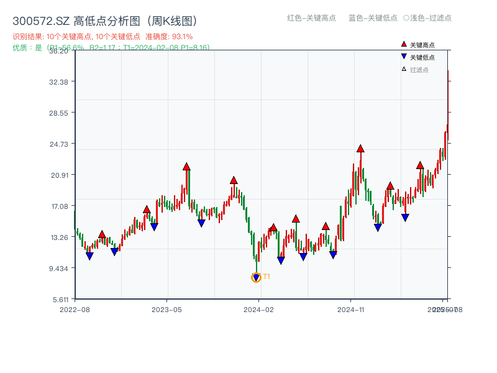Click y-axis label 32.38

58,82
